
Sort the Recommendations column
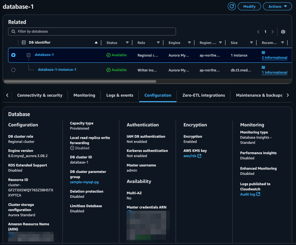(282, 43)
